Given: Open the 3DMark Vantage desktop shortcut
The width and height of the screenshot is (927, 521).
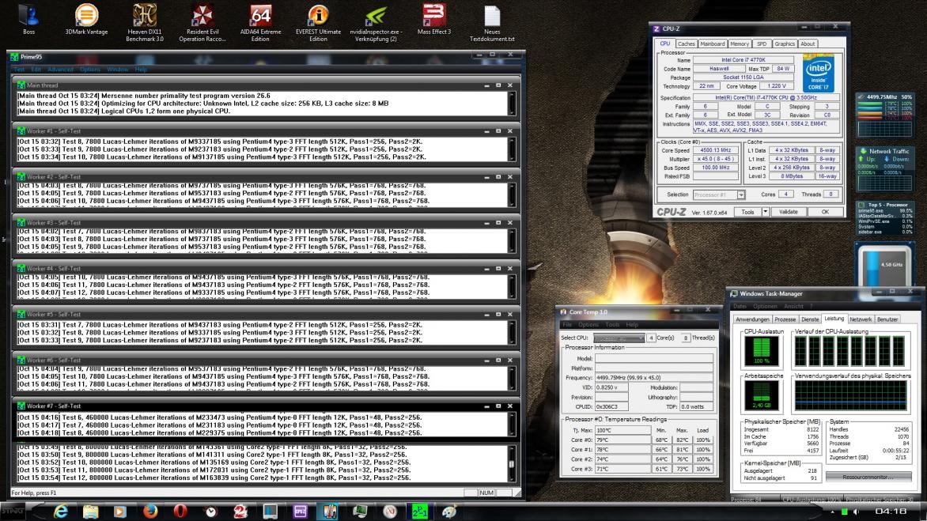Looking at the screenshot, I should 86,20.
